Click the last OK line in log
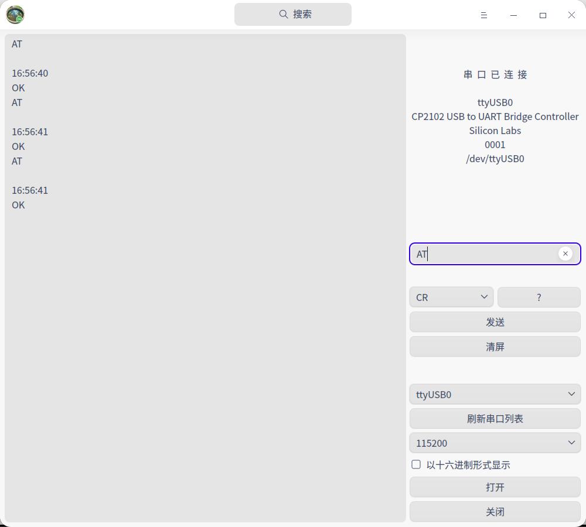This screenshot has height=527, width=586. 18,205
